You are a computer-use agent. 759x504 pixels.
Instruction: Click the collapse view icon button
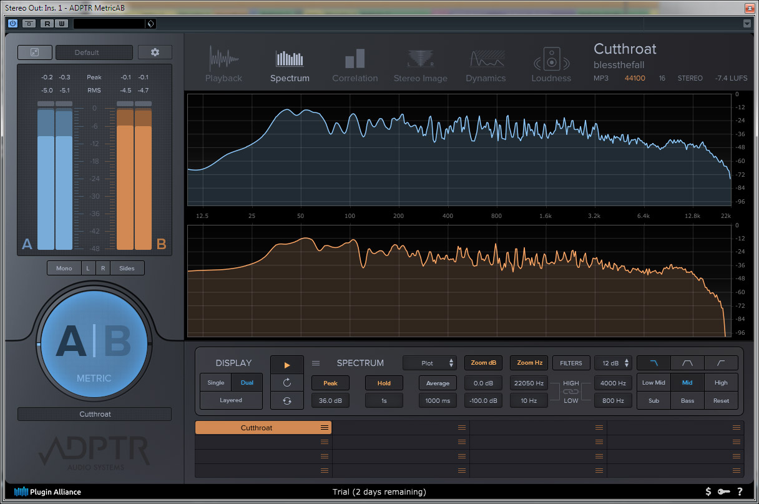(x=35, y=52)
